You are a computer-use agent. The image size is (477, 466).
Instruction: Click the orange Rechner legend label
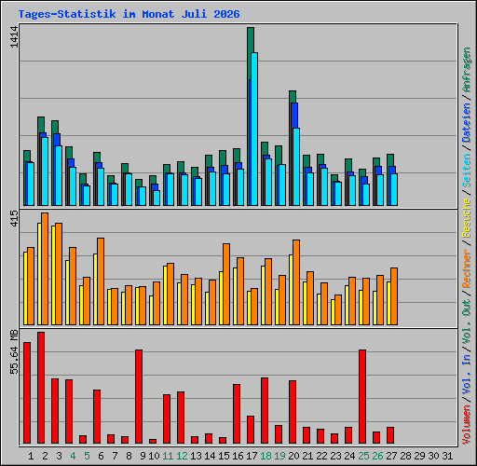[x=467, y=268]
